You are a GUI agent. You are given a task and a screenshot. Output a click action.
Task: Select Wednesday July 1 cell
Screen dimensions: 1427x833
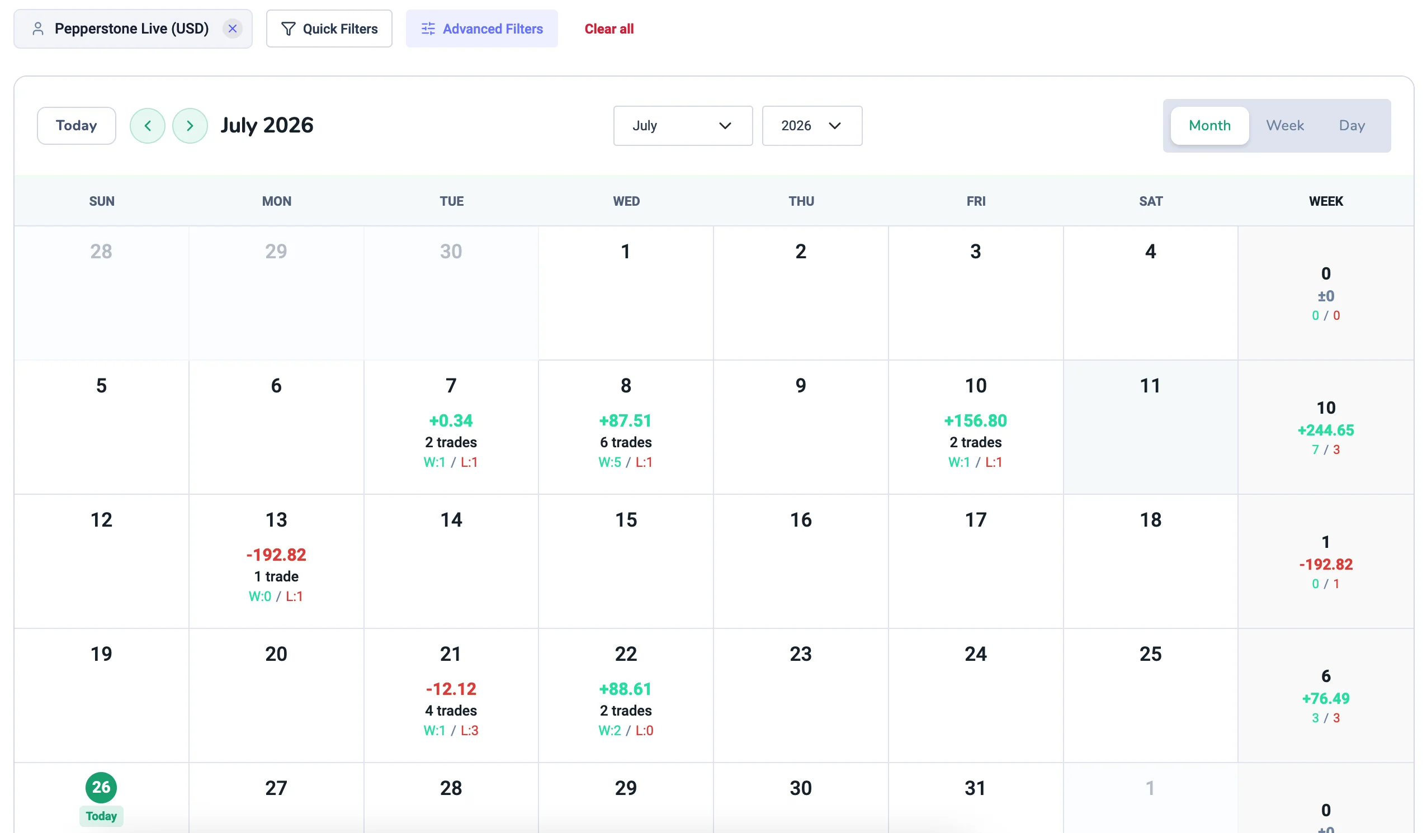pos(626,293)
